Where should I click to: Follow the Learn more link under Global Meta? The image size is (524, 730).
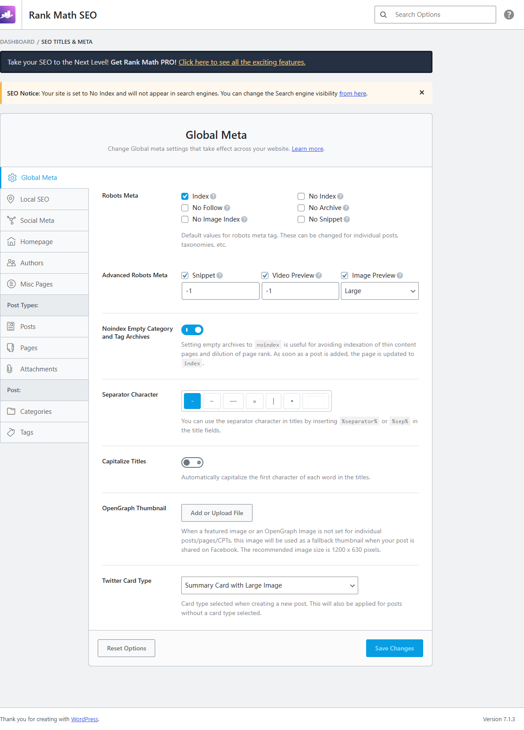307,149
